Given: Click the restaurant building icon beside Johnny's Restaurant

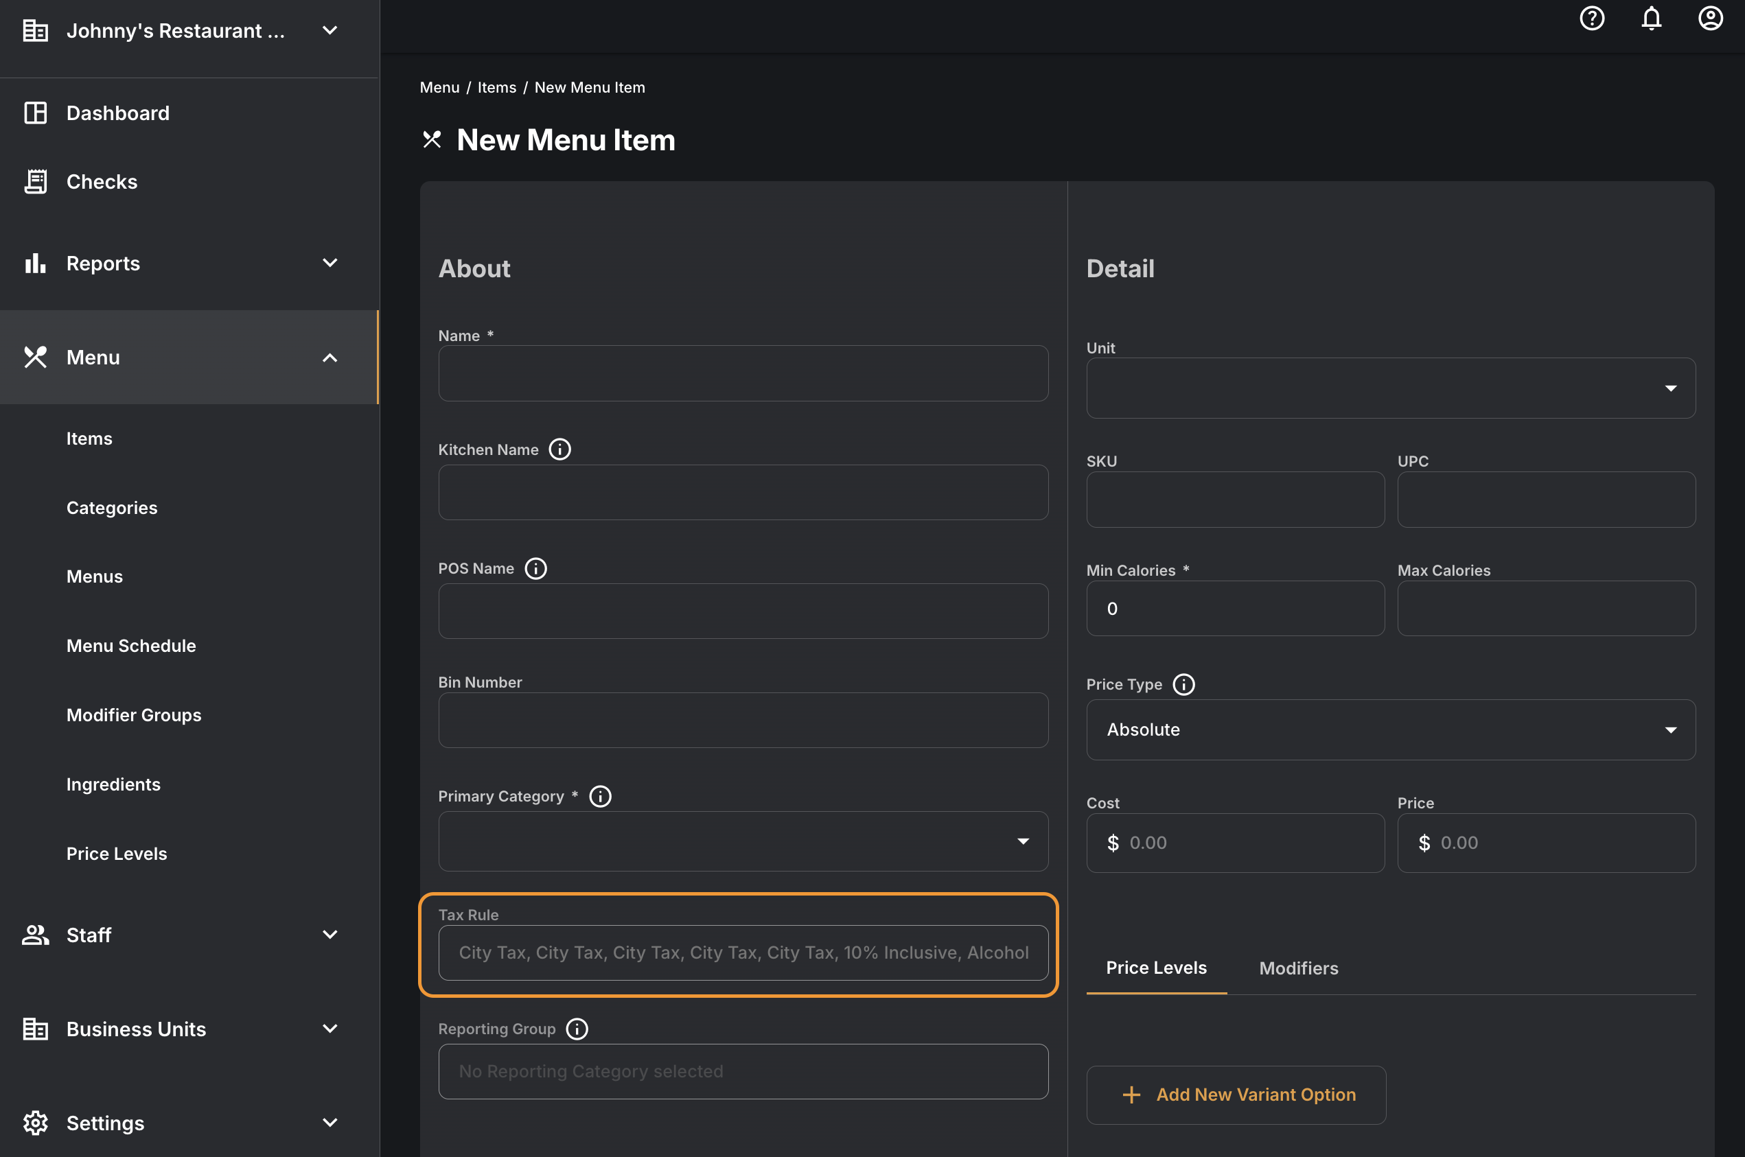Looking at the screenshot, I should [36, 30].
